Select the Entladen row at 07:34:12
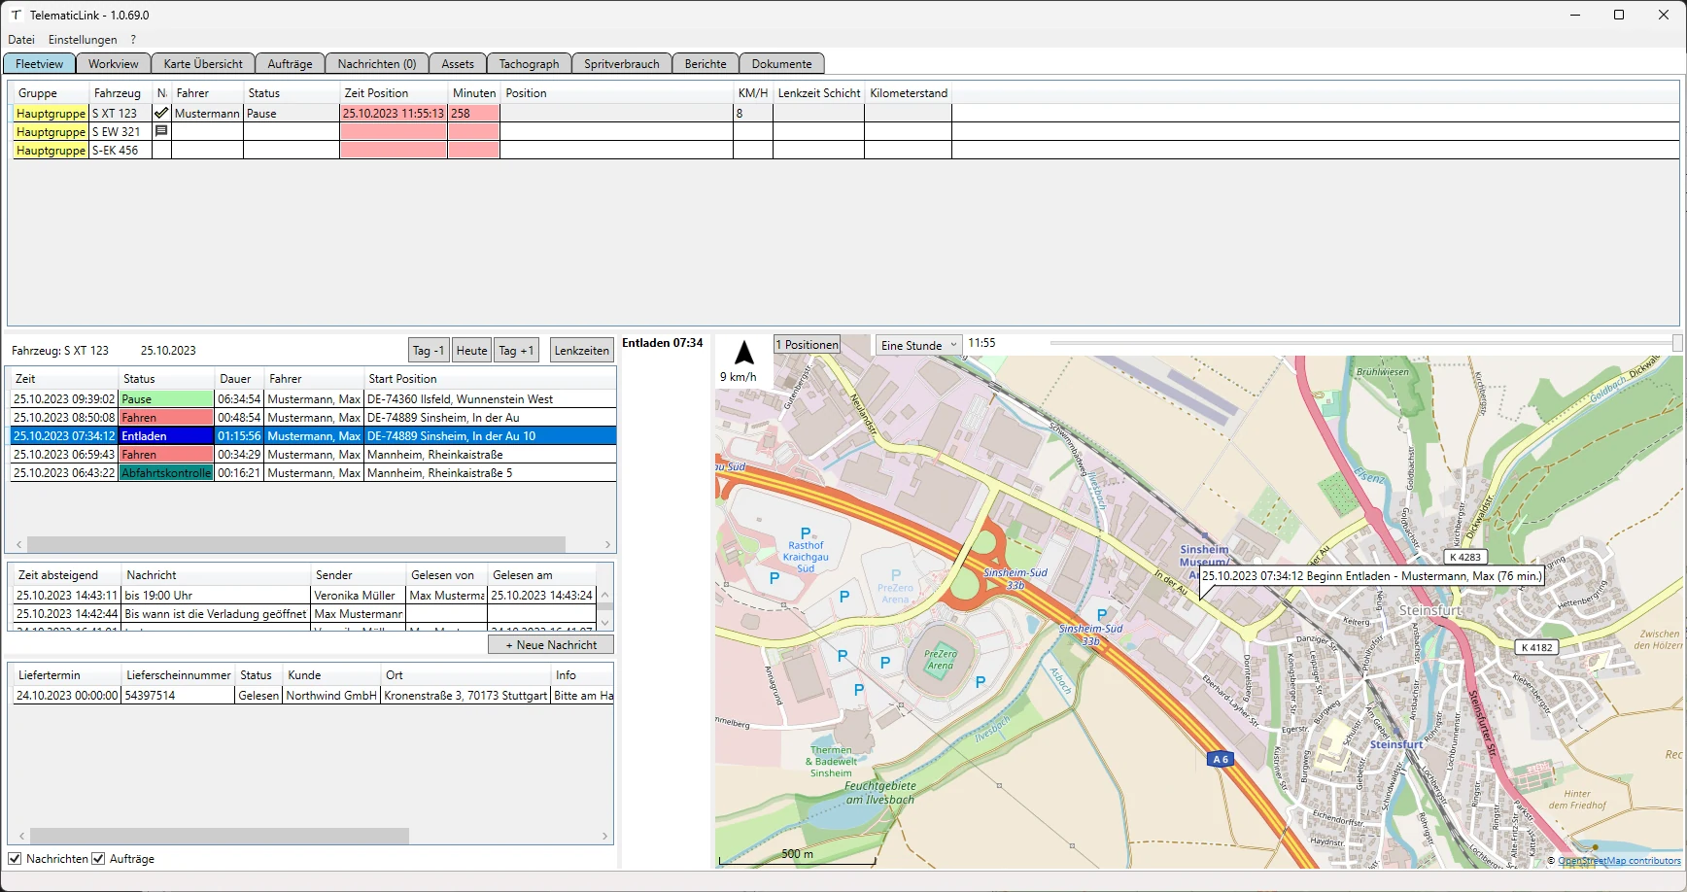 point(313,436)
